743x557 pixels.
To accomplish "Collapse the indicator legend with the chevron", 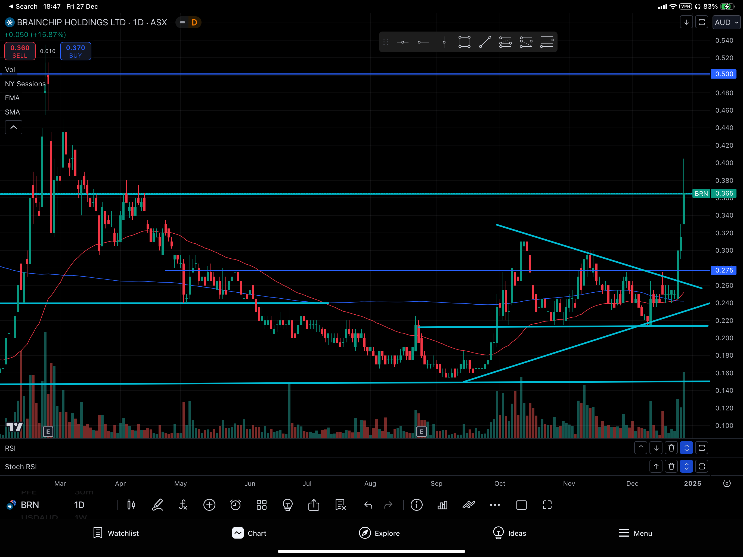I will [x=13, y=127].
